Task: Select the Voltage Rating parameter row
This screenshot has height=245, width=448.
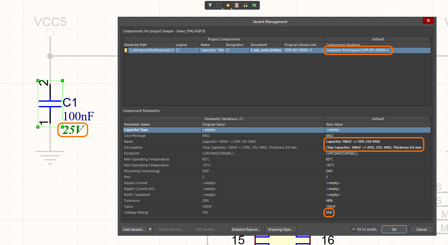Action: 136,213
